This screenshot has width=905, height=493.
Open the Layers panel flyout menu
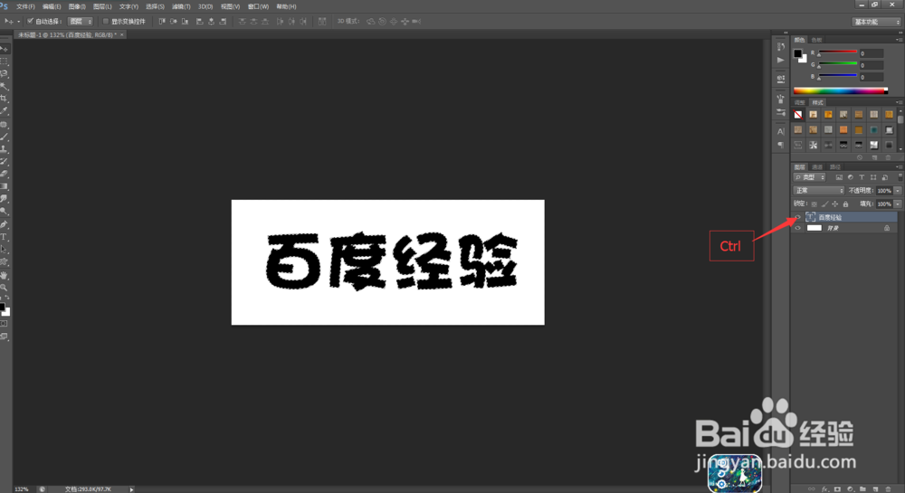coord(899,167)
